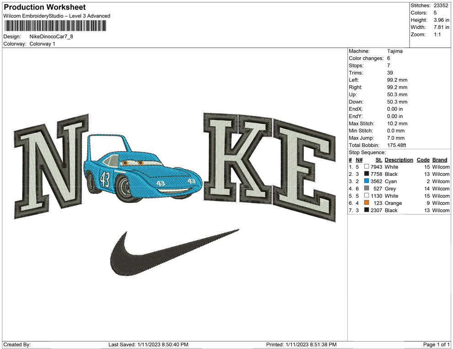Click the Left: label

[x=354, y=80]
